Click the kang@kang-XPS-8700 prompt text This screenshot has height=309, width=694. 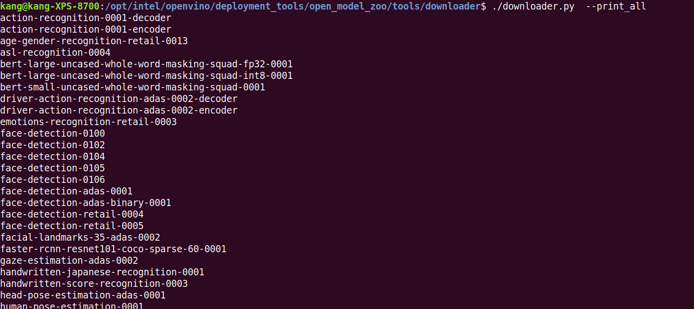50,7
